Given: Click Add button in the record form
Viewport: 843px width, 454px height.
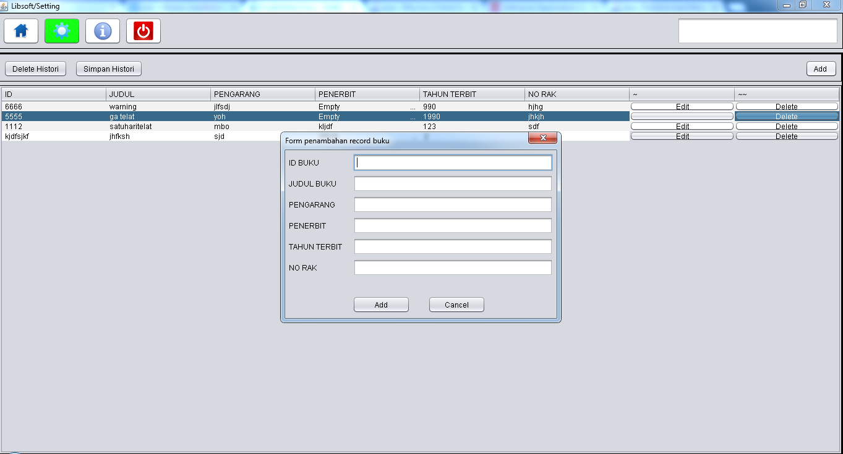Looking at the screenshot, I should [x=381, y=305].
